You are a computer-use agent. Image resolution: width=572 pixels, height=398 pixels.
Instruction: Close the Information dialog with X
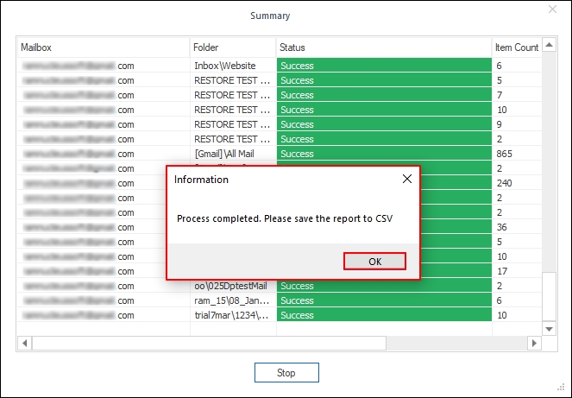[407, 179]
